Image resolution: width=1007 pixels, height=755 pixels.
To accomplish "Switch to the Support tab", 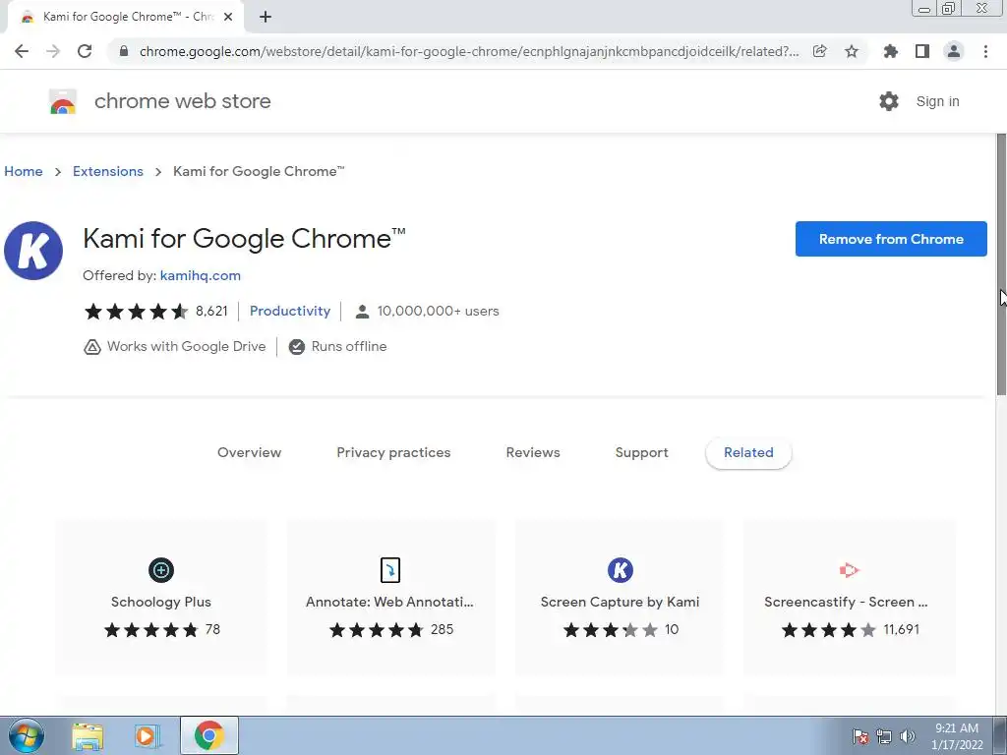I will click(641, 452).
